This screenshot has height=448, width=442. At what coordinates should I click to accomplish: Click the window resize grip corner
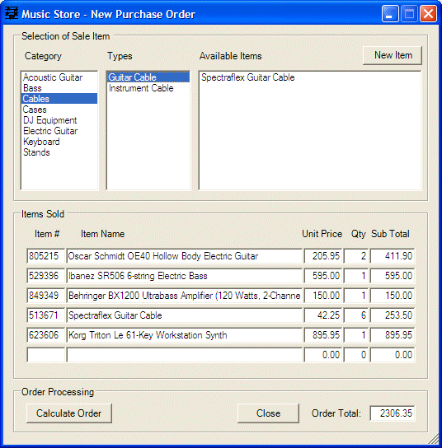[x=434, y=439]
